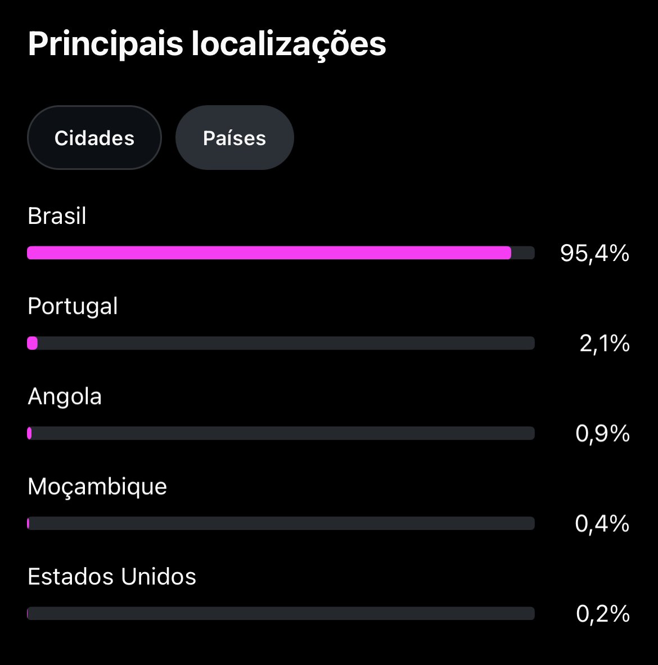The height and width of the screenshot is (665, 658).
Task: Select the Estados Unidos country label
Action: click(x=112, y=577)
